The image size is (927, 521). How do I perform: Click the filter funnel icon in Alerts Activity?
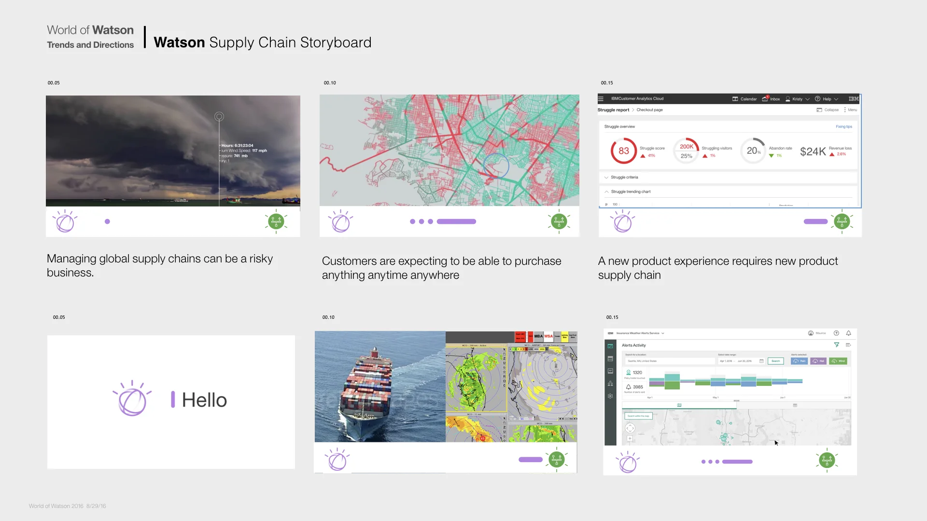pos(837,345)
